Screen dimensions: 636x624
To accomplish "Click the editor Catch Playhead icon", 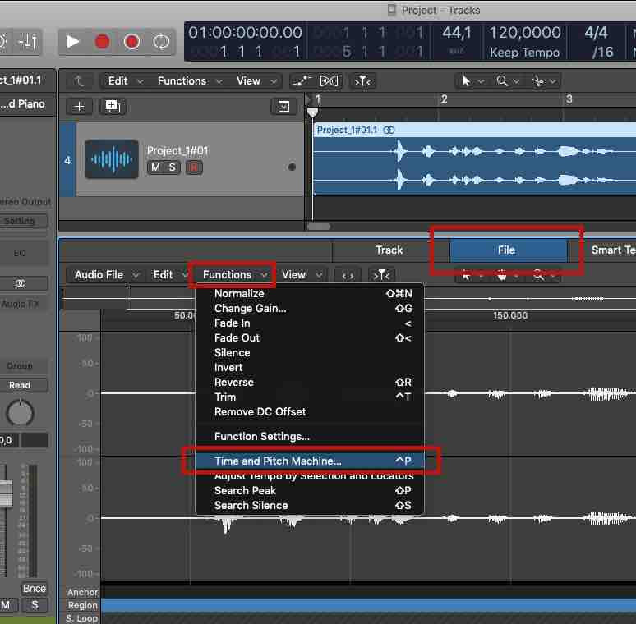I will coord(381,276).
